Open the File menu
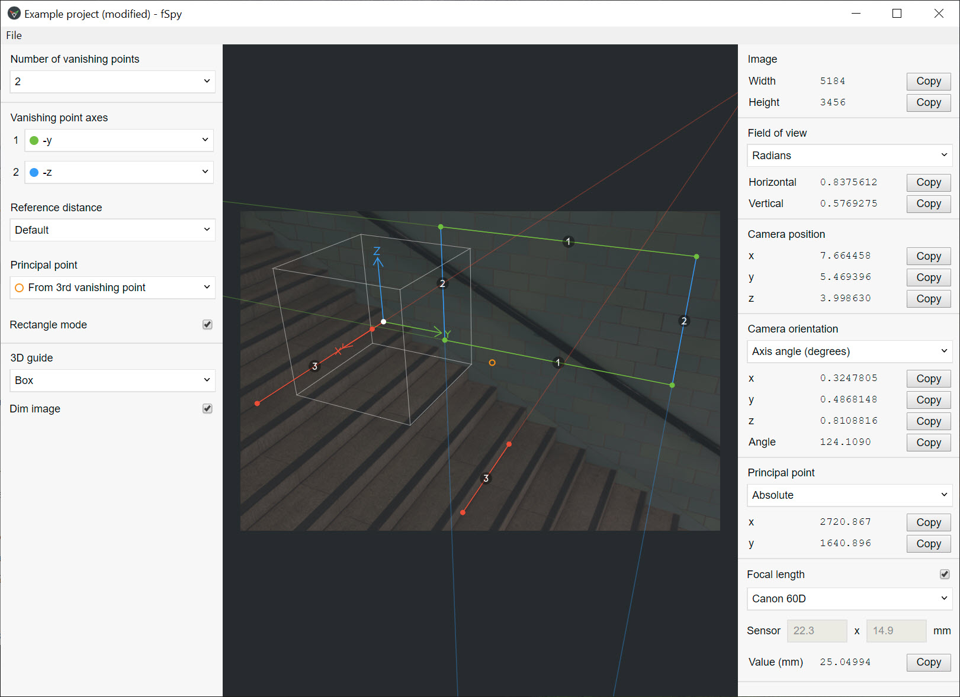The width and height of the screenshot is (960, 697). [14, 36]
